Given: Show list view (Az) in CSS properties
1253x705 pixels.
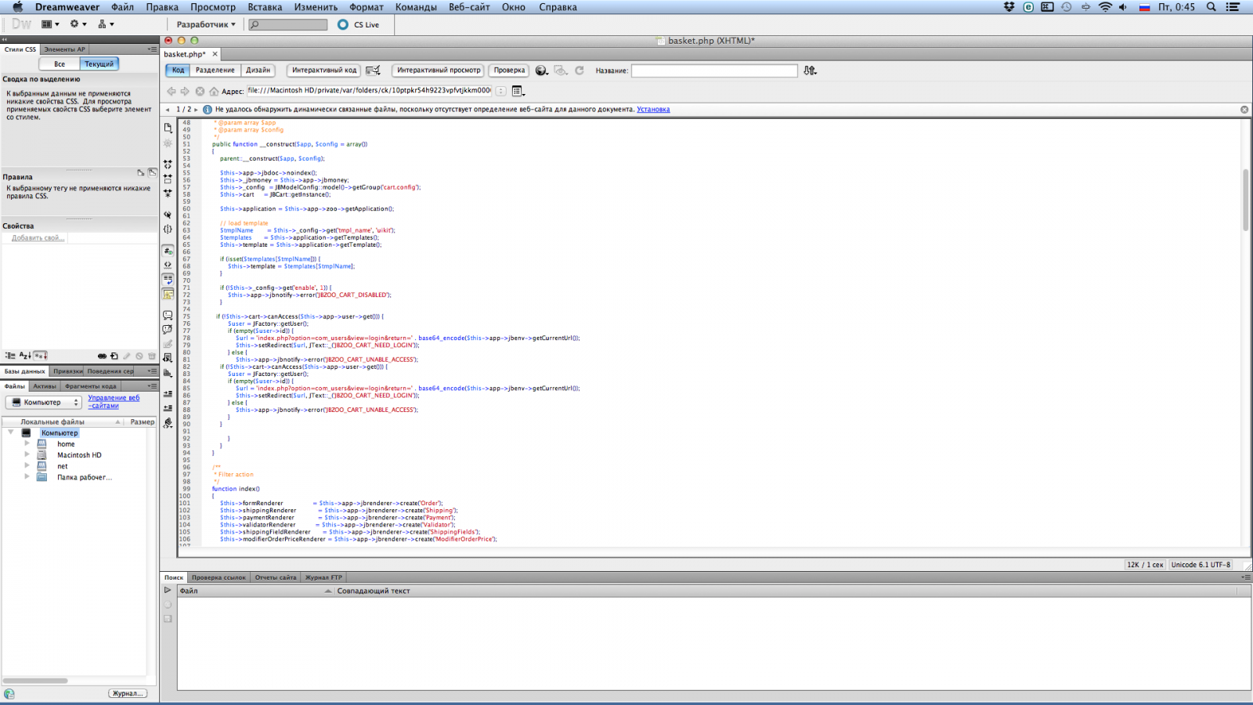Looking at the screenshot, I should [25, 356].
